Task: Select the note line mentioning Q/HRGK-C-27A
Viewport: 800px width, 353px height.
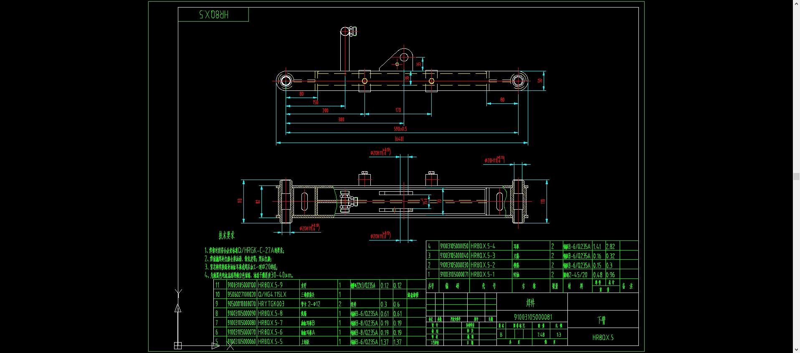Action: [244, 250]
